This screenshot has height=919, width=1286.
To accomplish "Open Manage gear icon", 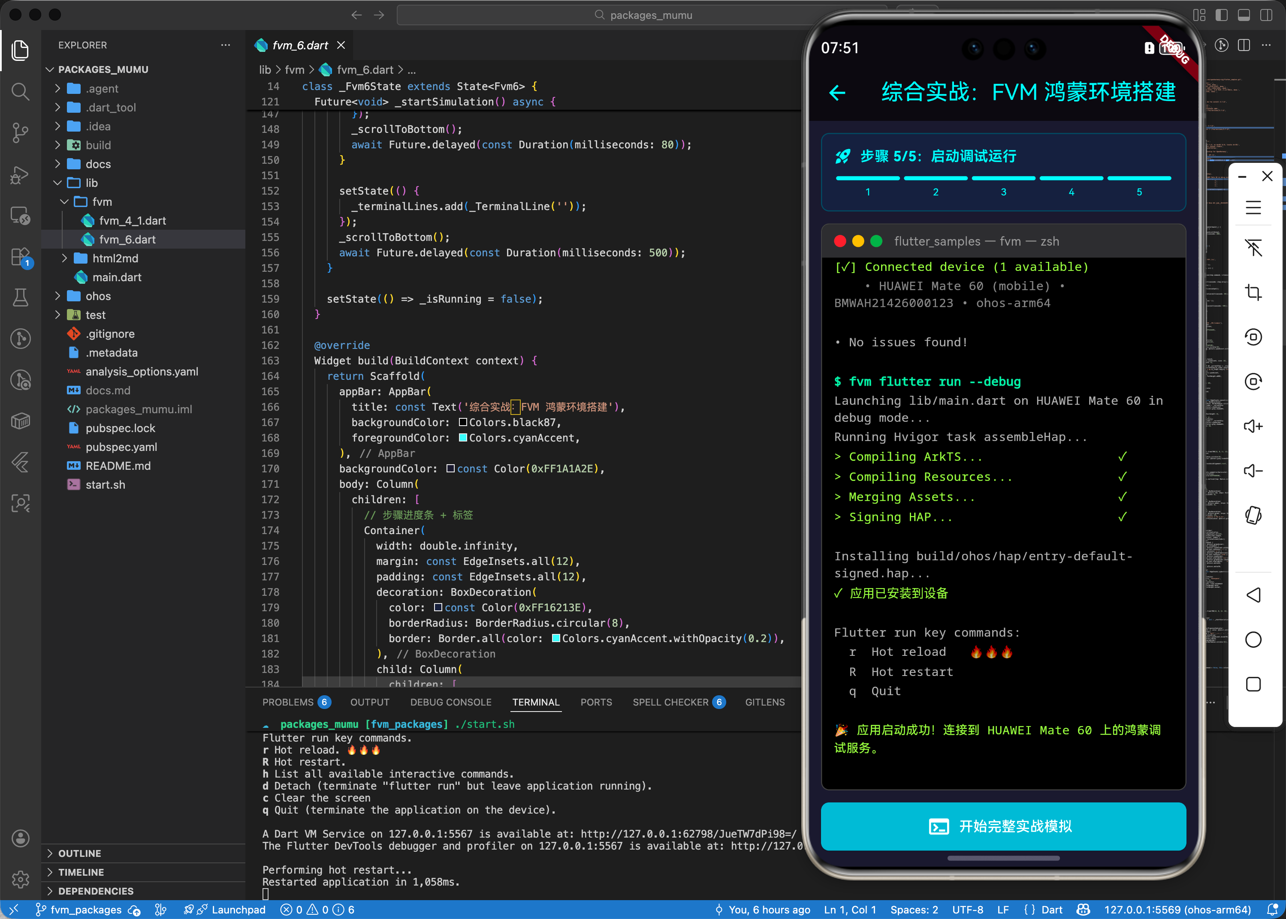I will [21, 879].
